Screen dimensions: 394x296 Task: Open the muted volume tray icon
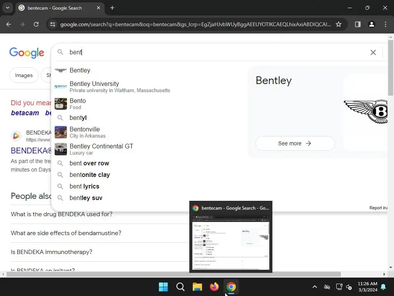(x=349, y=287)
